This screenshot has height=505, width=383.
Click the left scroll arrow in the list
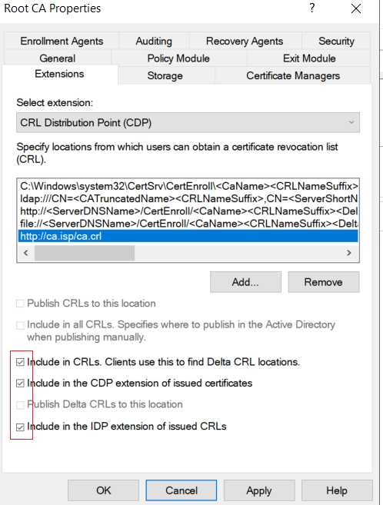[x=26, y=253]
